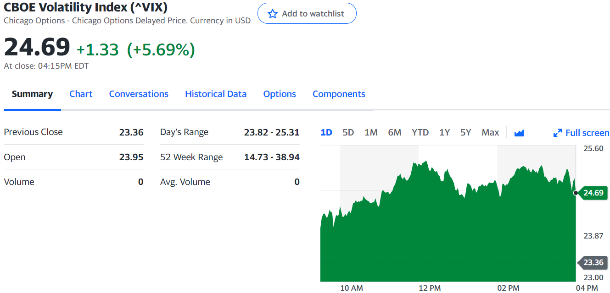Click the 25.60 y-axis label
The height and width of the screenshot is (293, 610).
pyautogui.click(x=593, y=148)
